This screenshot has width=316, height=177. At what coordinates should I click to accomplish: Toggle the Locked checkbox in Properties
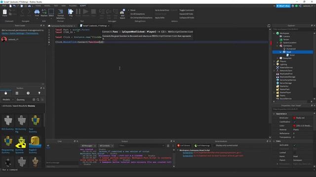point(294,153)
